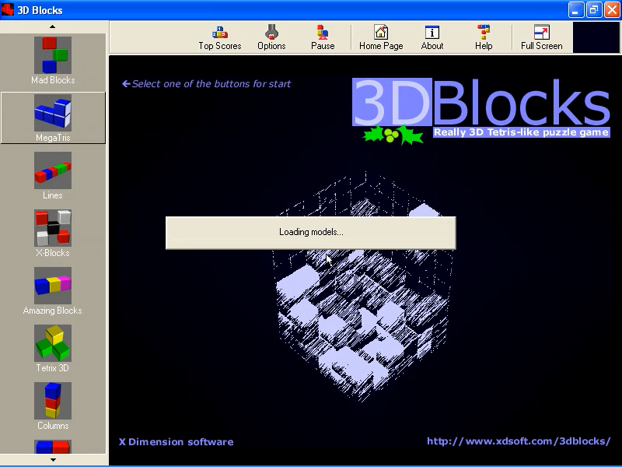Pause the current game

coord(323,37)
